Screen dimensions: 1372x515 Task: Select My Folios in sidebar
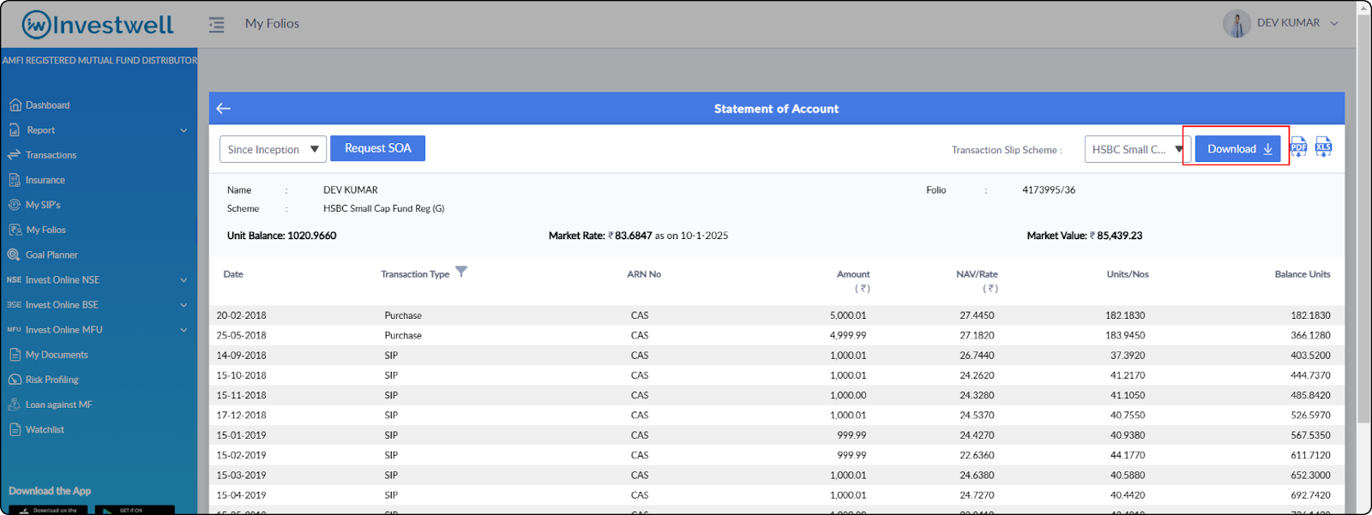[x=46, y=230]
